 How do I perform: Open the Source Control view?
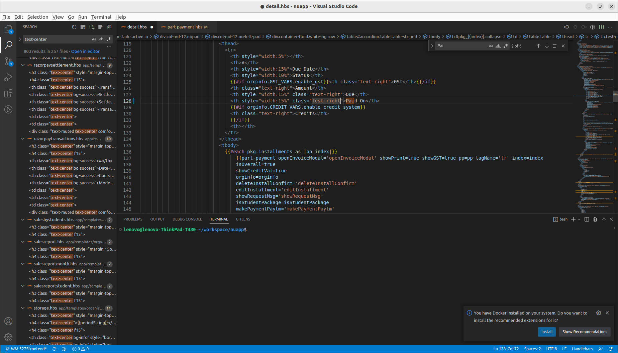point(8,61)
